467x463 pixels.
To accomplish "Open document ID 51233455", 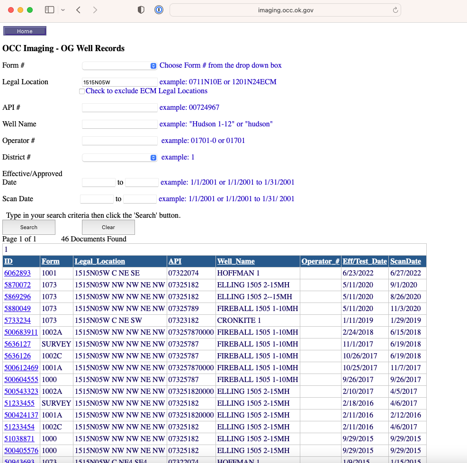I will click(19, 403).
